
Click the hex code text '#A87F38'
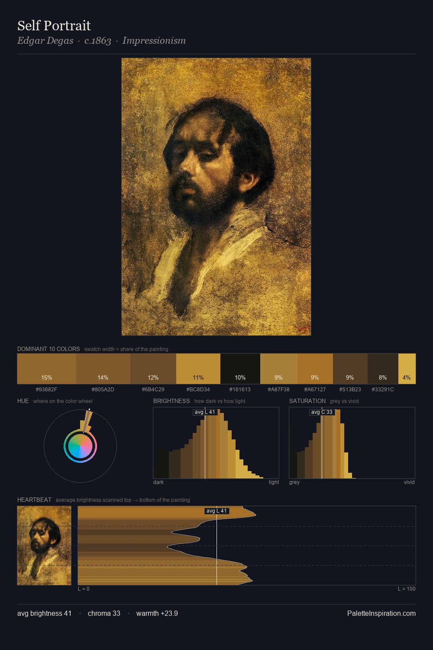click(x=279, y=390)
